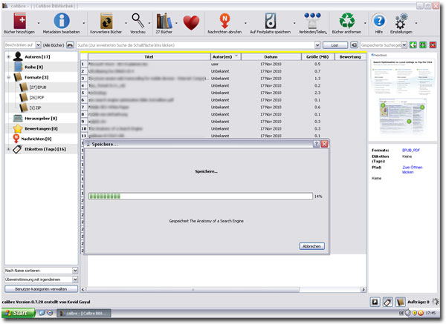The image size is (446, 324).
Task: Open Metadaten bearbeiten
Action: point(62,20)
